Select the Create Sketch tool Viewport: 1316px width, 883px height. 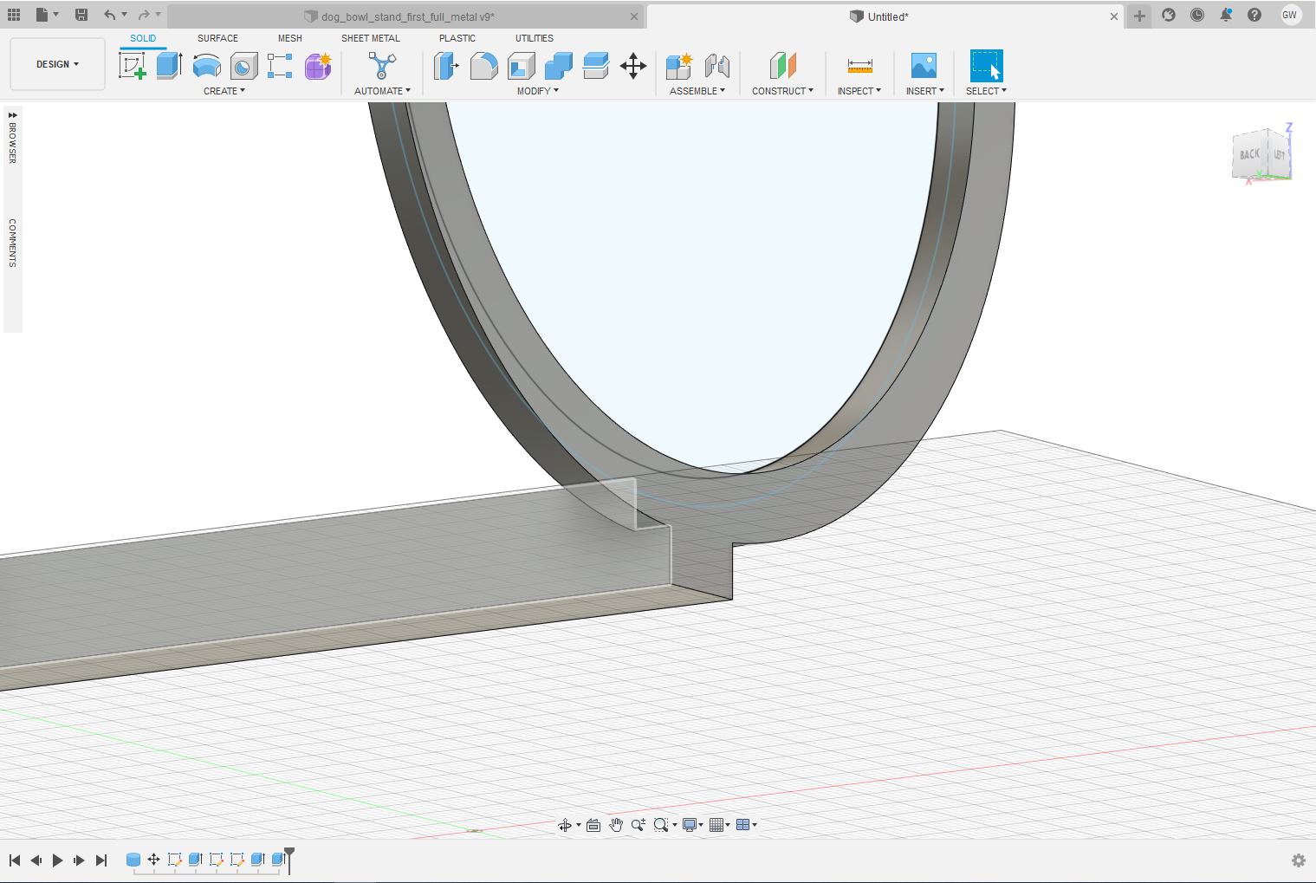[132, 66]
